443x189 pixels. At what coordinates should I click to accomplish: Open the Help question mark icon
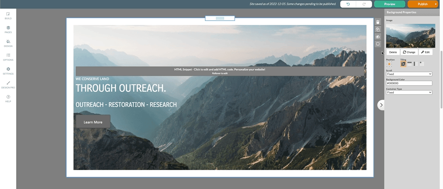click(x=8, y=98)
